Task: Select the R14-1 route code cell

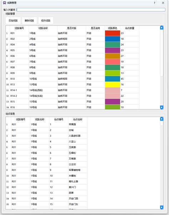Action: (x=19, y=90)
